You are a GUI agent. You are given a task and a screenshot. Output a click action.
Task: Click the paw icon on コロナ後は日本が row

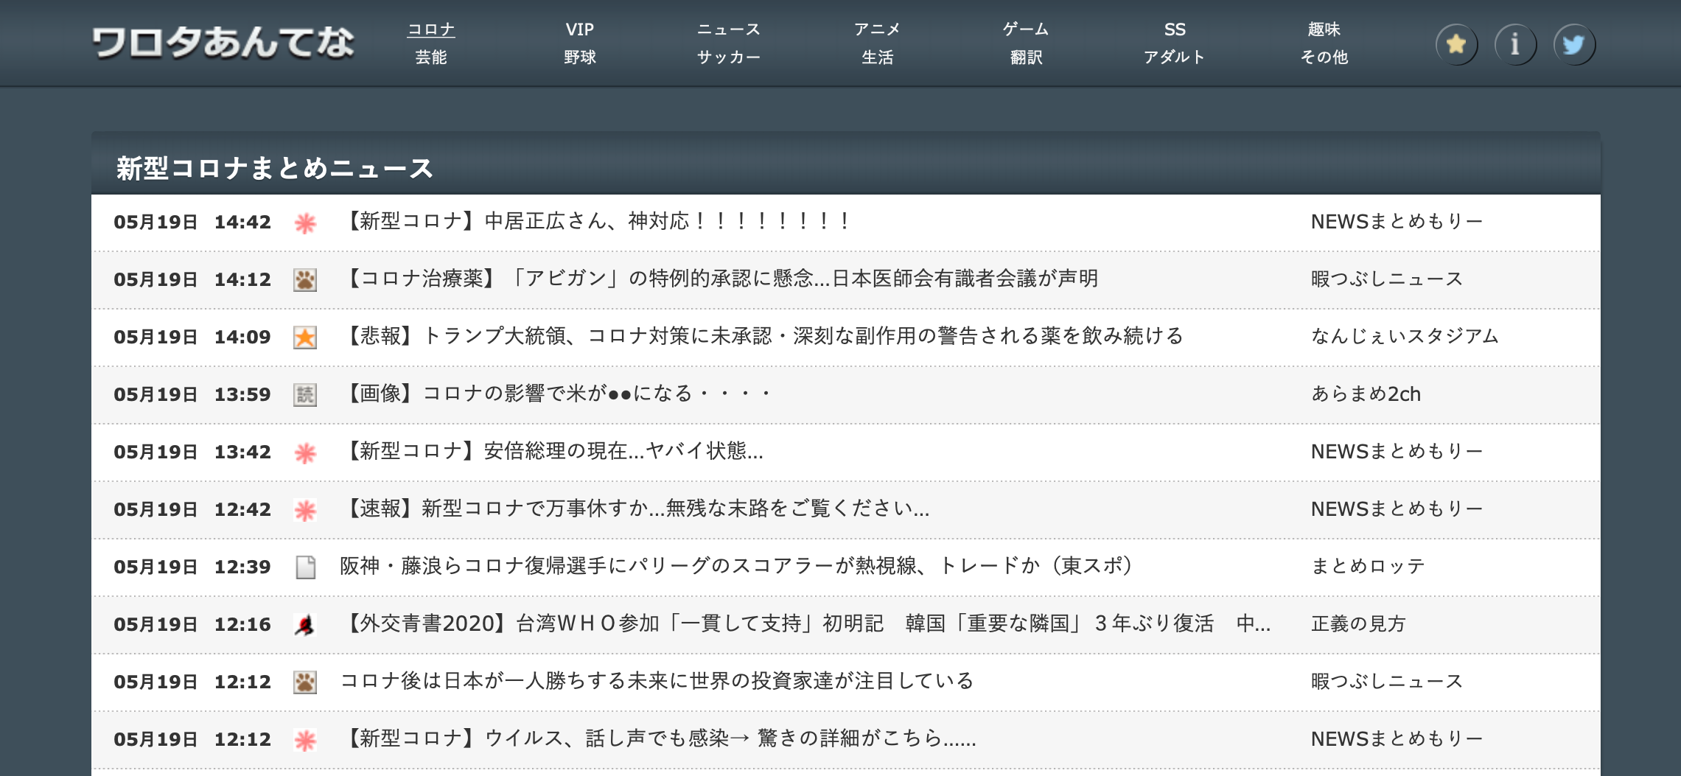[x=305, y=682]
